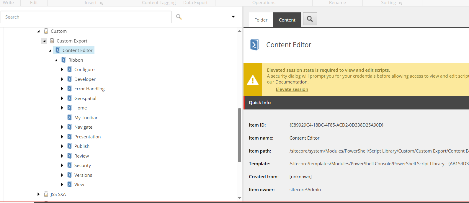Click the search magnifier icon beside search box
The height and width of the screenshot is (203, 469).
(x=179, y=17)
